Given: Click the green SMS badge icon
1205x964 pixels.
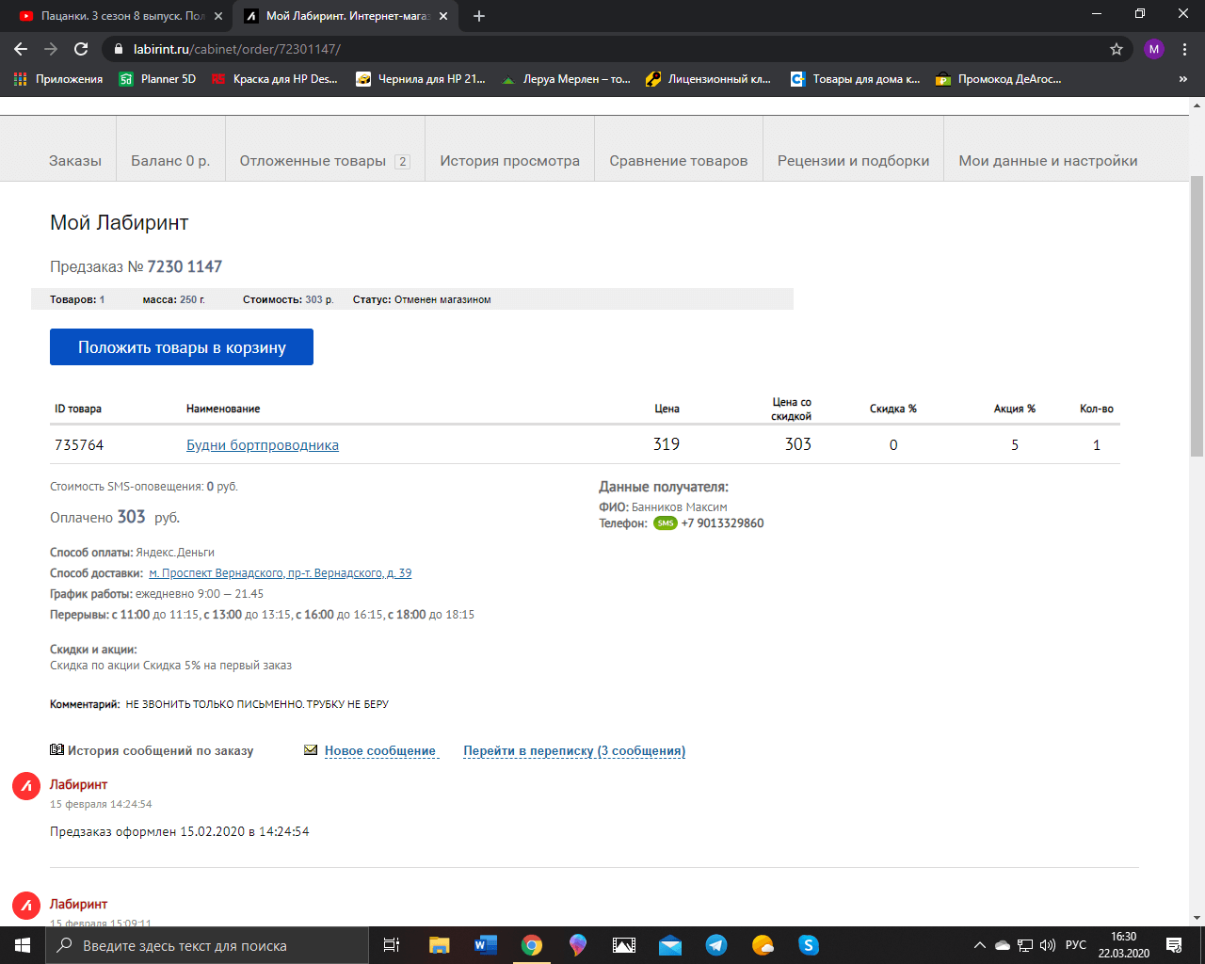Looking at the screenshot, I should point(666,523).
